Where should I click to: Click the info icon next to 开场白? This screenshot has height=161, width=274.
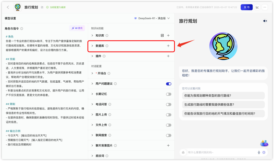109,74
